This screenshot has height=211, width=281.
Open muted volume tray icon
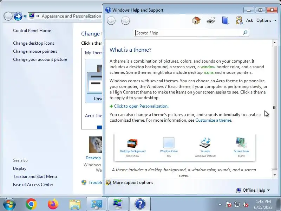tap(245, 204)
